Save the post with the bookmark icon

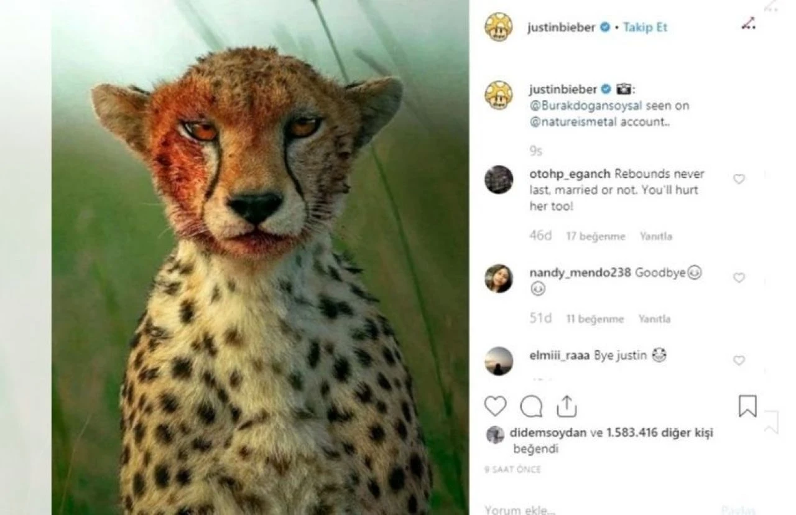748,406
